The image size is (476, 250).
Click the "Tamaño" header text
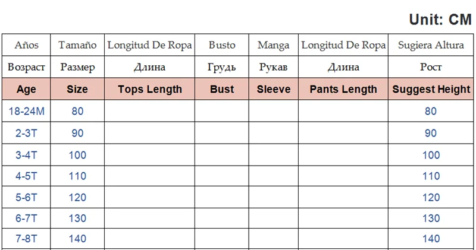pos(77,45)
